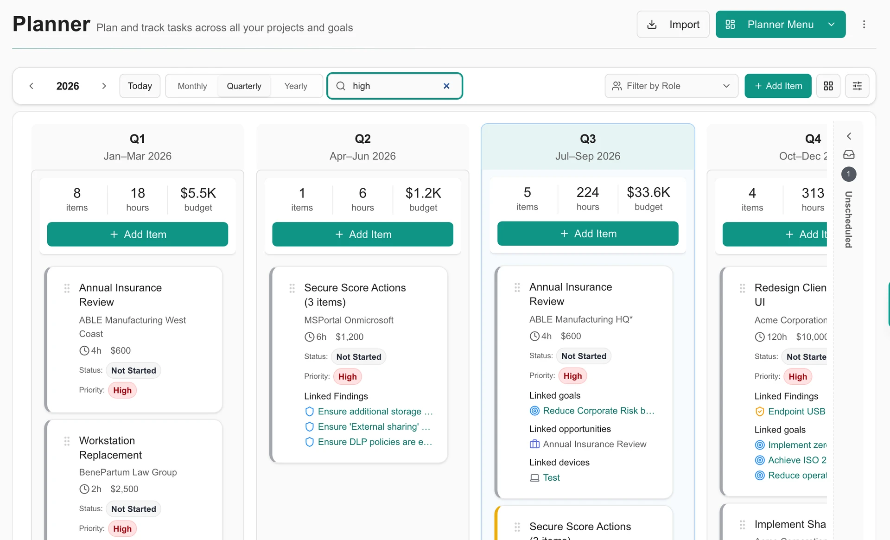This screenshot has height=540, width=890.
Task: Click target icon beside Implement zero goal
Action: 760,445
